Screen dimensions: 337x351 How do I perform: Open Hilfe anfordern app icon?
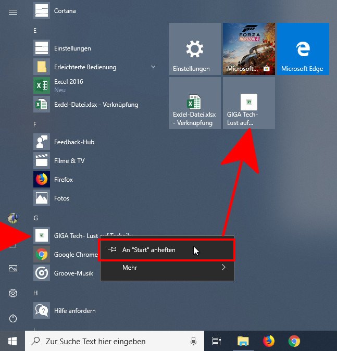point(42,310)
